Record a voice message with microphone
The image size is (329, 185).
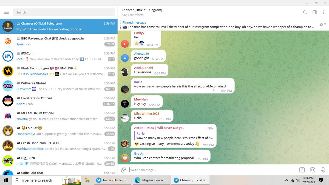[x=323, y=170]
